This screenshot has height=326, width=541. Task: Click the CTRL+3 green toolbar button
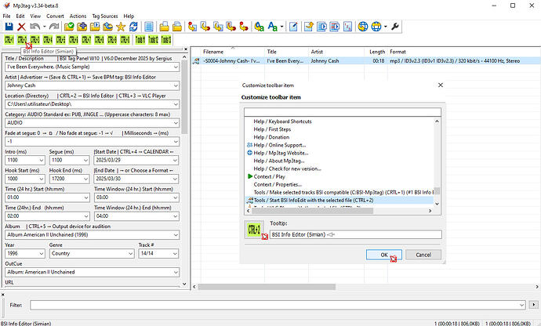click(34, 40)
